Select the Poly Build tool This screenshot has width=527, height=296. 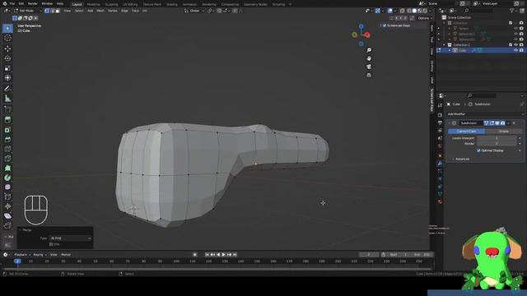coord(7,168)
